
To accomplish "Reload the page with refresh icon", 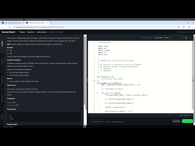I will (9, 27).
